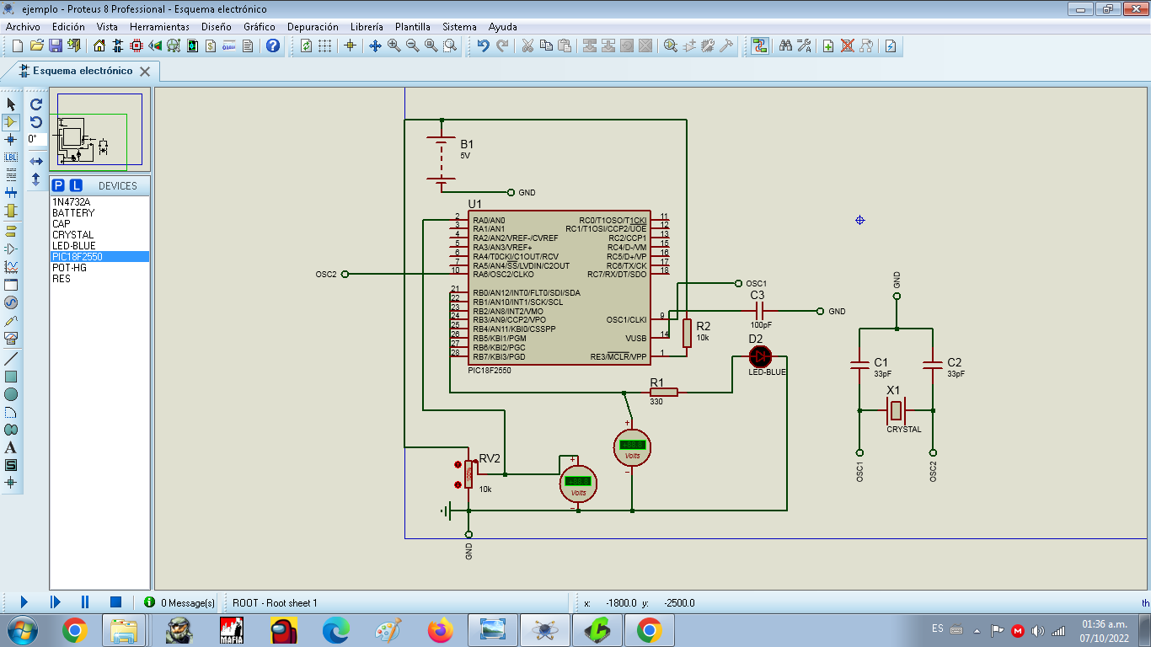1151x647 pixels.
Task: Open the property assignment tool icon
Action: tap(804, 45)
